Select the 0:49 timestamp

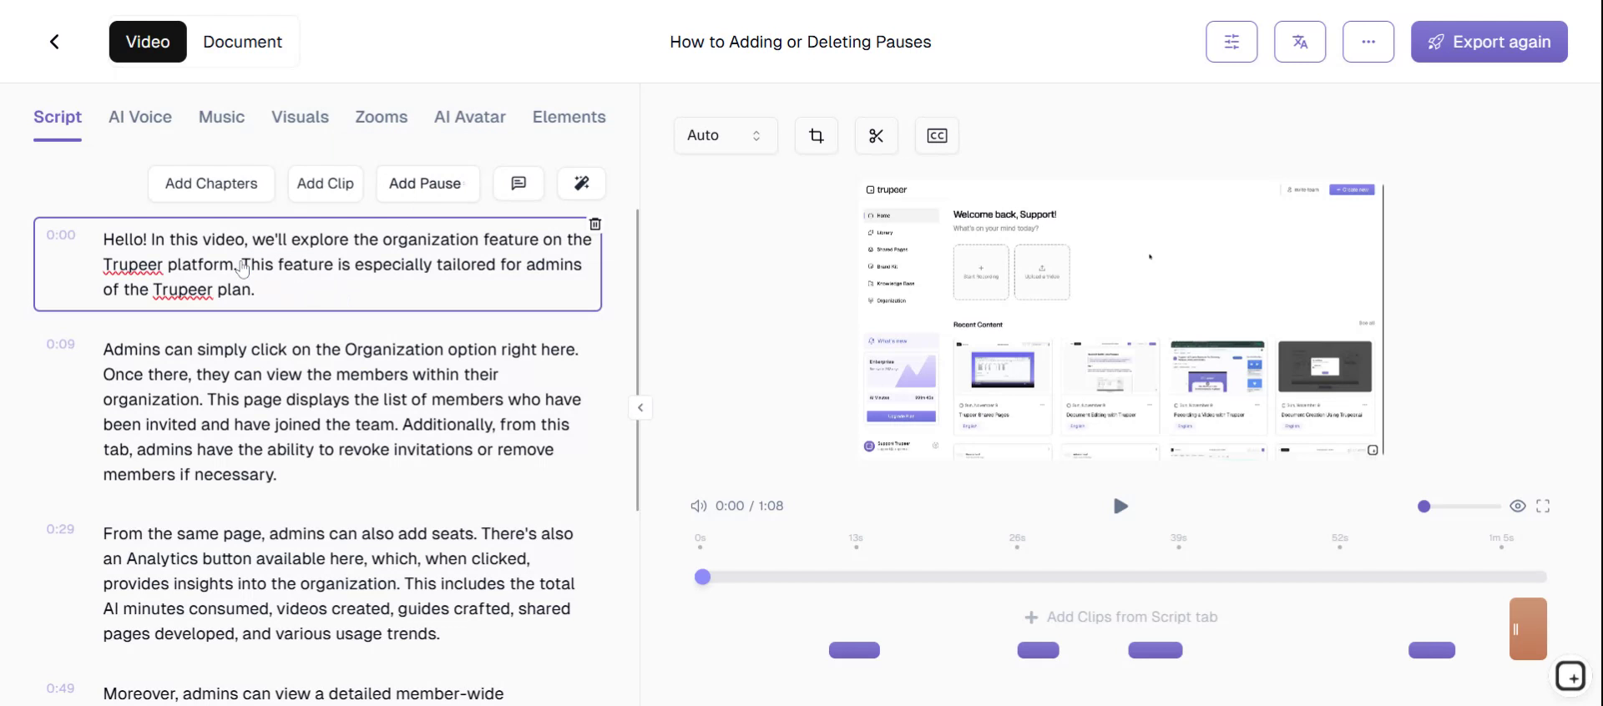(60, 688)
